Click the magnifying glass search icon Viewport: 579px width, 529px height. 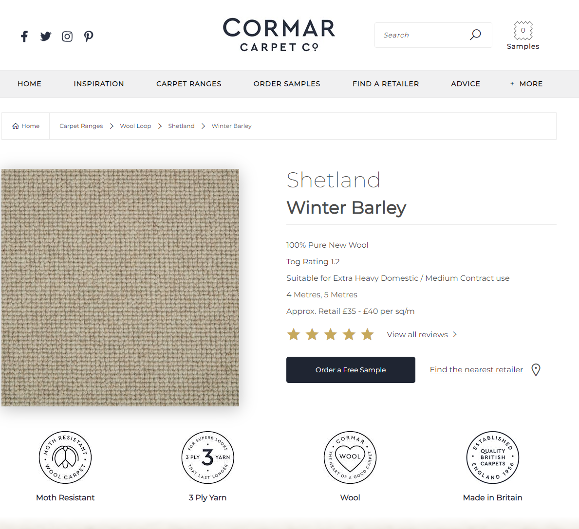click(x=475, y=35)
